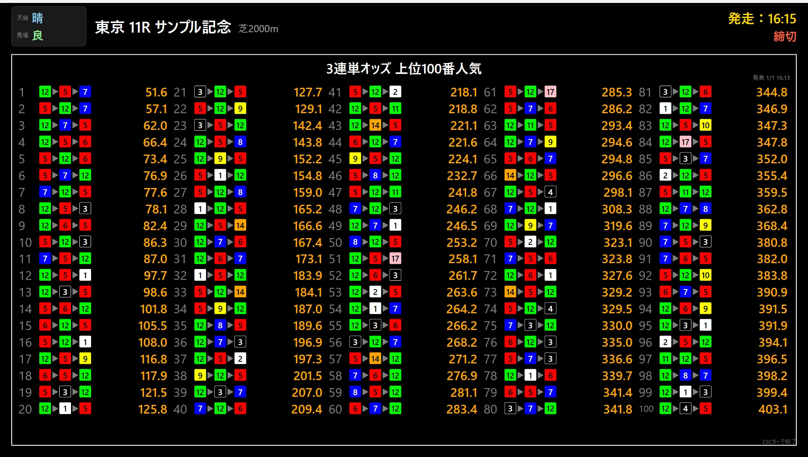
Task: Click white horse number 4 in rank 100 row
Action: coord(685,409)
